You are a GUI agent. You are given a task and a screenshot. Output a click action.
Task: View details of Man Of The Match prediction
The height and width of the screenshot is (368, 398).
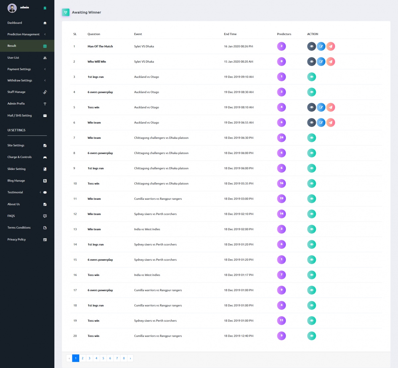311,46
